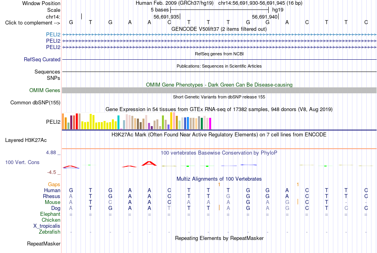377x253 pixels.
Task: Click the cyan bar in GTEx chart
Action: click(x=118, y=123)
